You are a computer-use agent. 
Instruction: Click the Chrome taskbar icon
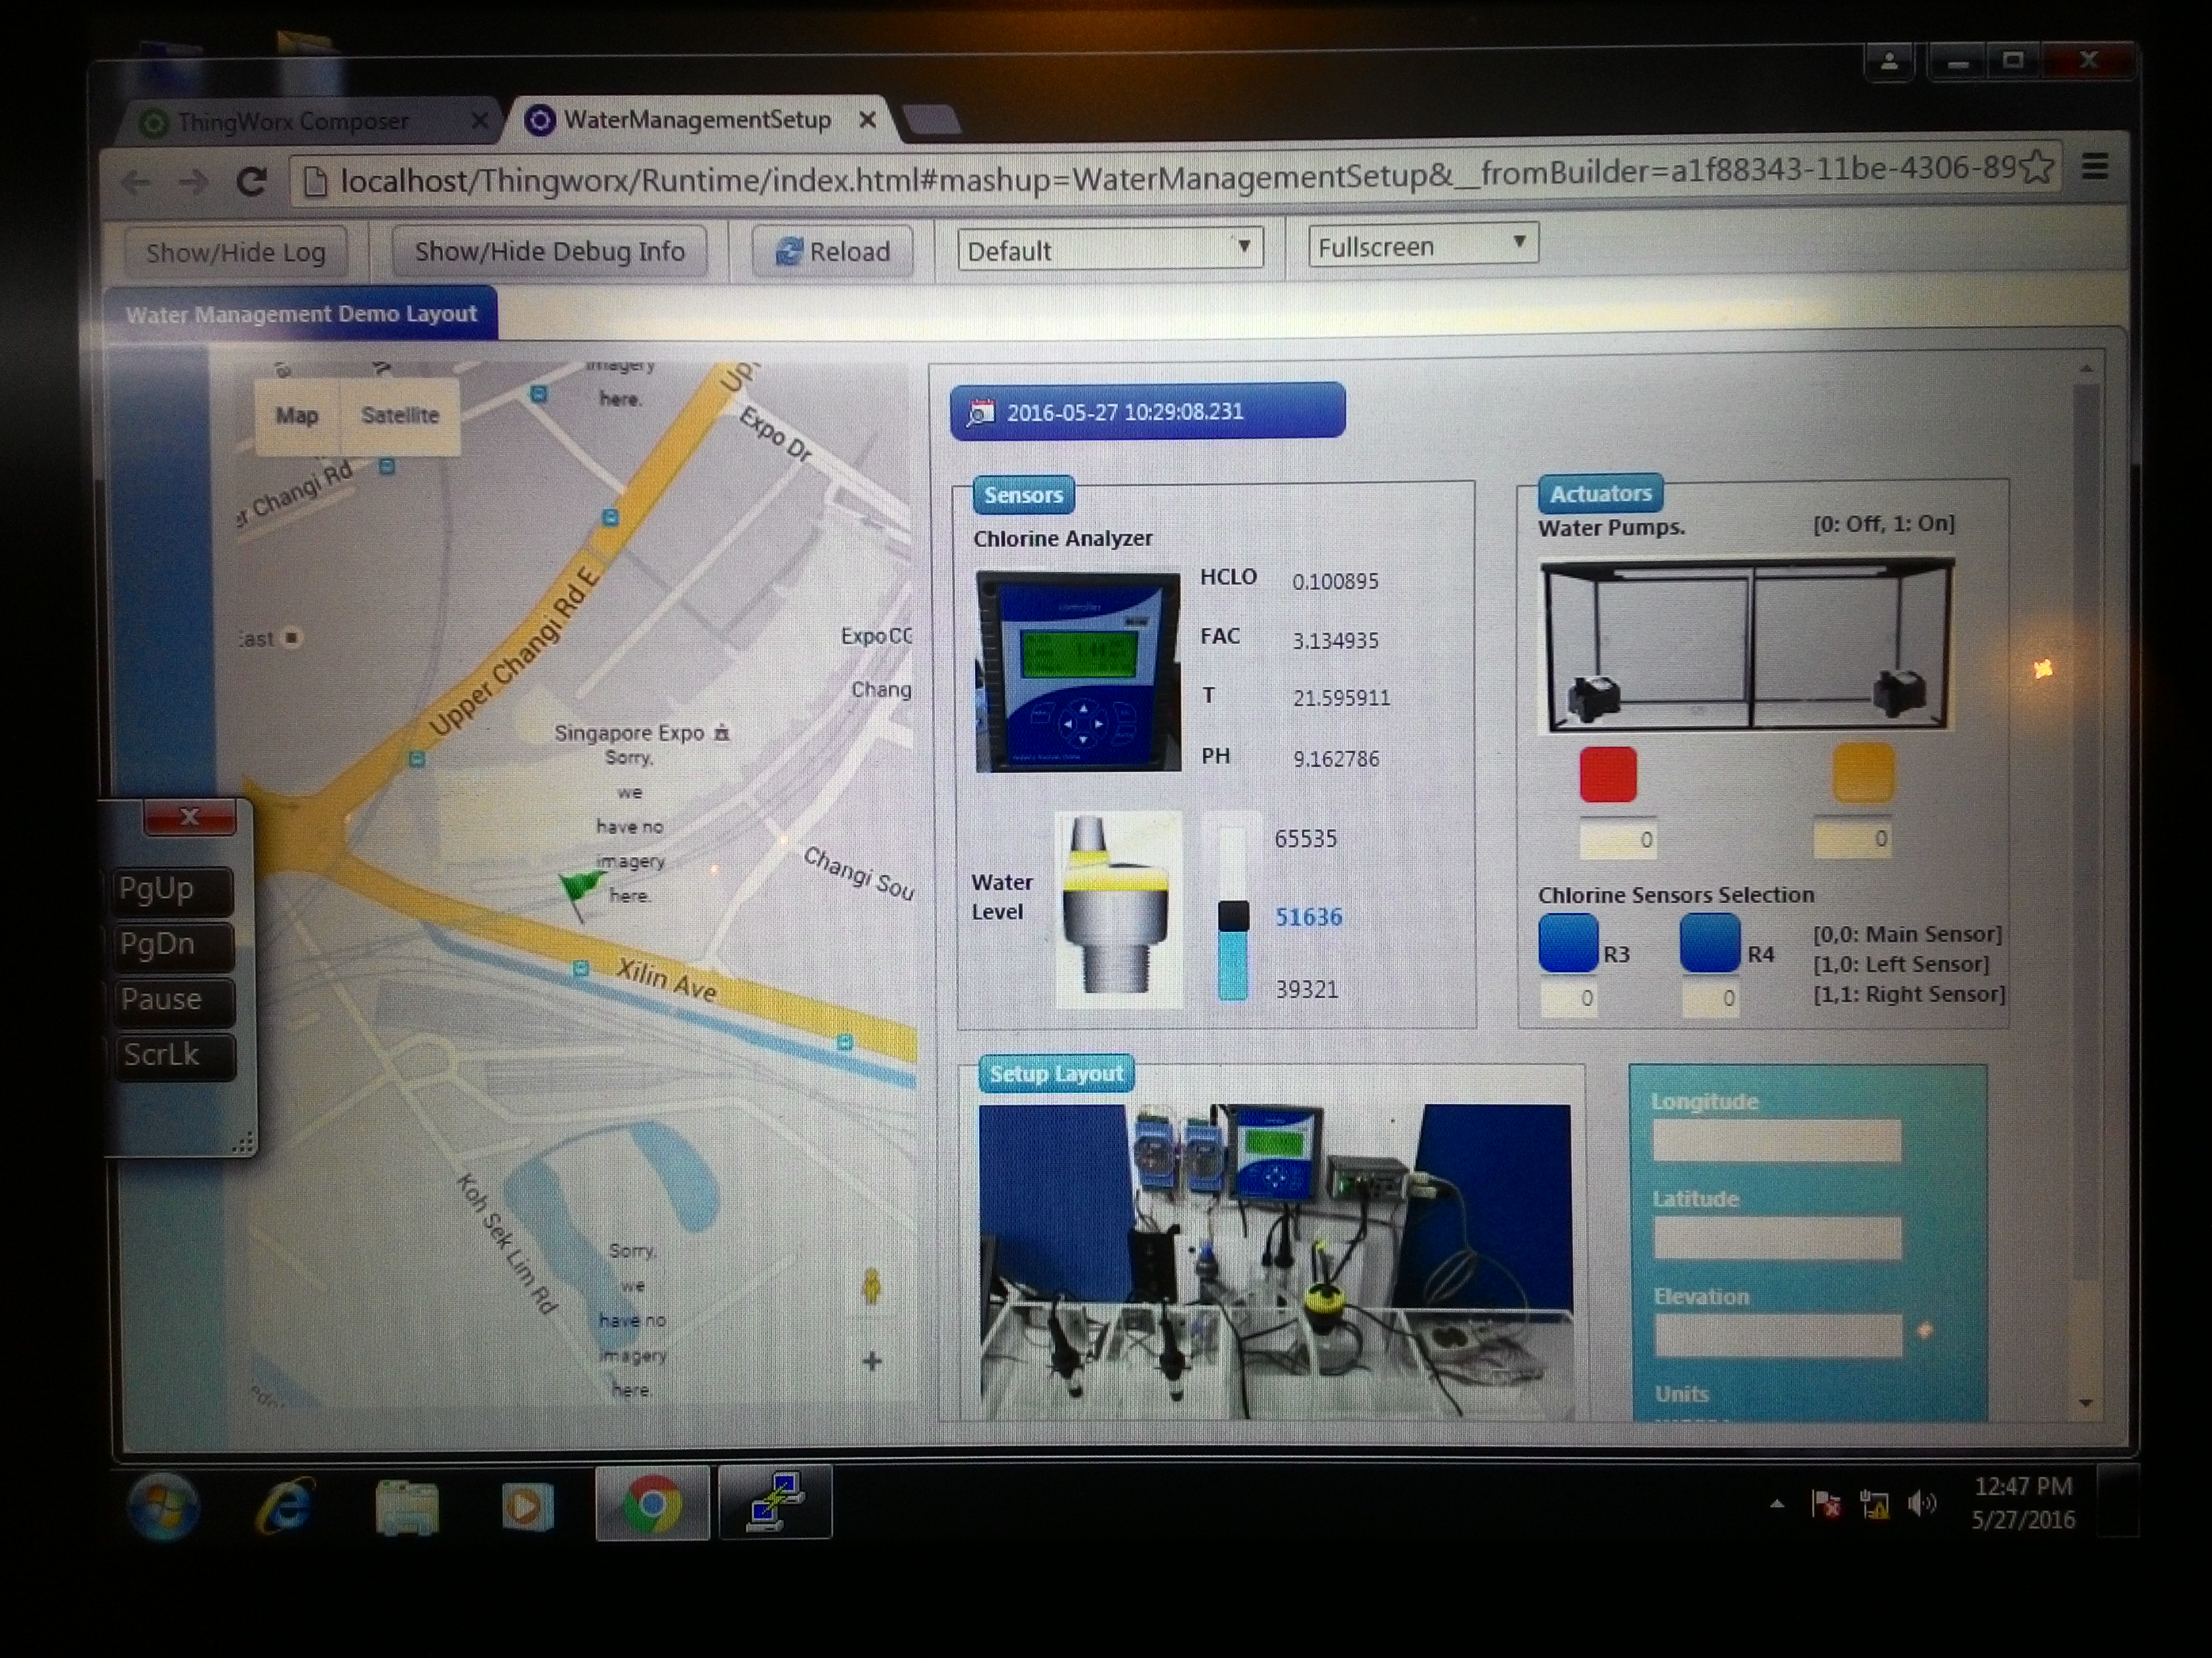pyautogui.click(x=652, y=1504)
